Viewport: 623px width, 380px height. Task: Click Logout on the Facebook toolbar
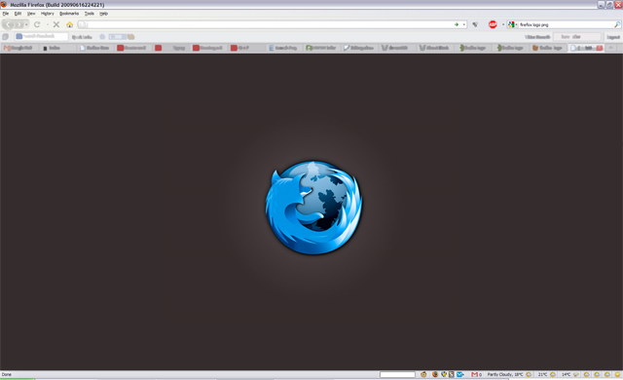[x=613, y=37]
